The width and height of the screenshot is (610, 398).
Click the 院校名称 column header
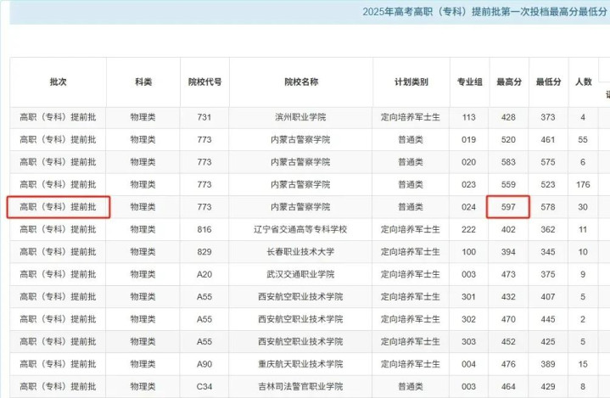click(x=301, y=82)
